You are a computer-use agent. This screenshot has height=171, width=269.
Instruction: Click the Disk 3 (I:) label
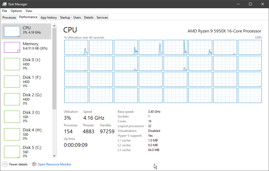[31, 112]
